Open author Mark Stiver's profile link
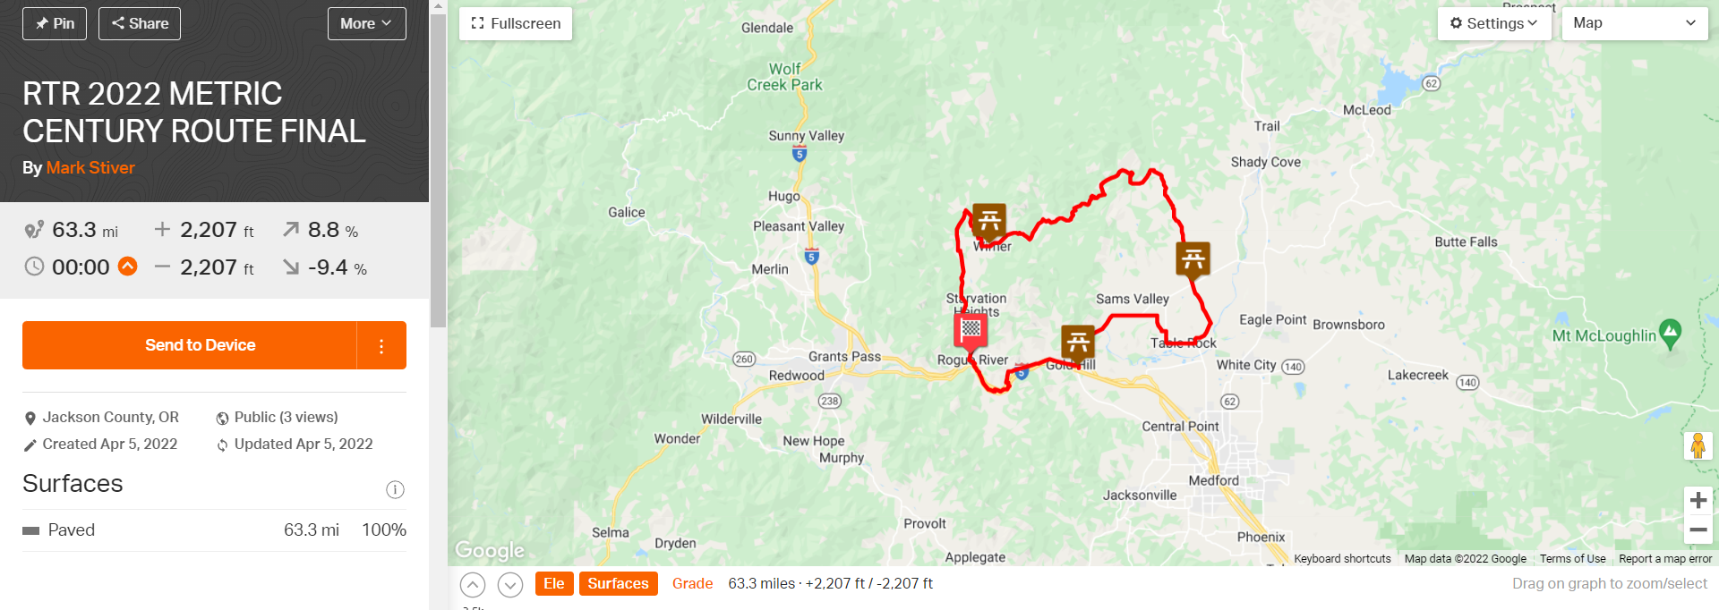This screenshot has height=610, width=1719. (90, 167)
